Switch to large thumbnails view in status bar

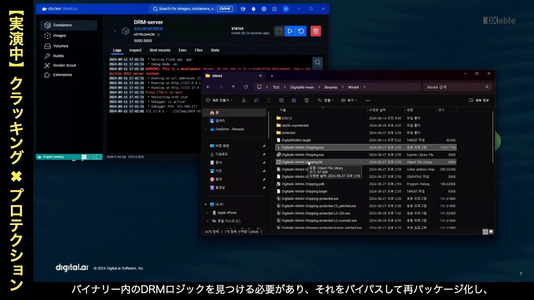491,232
